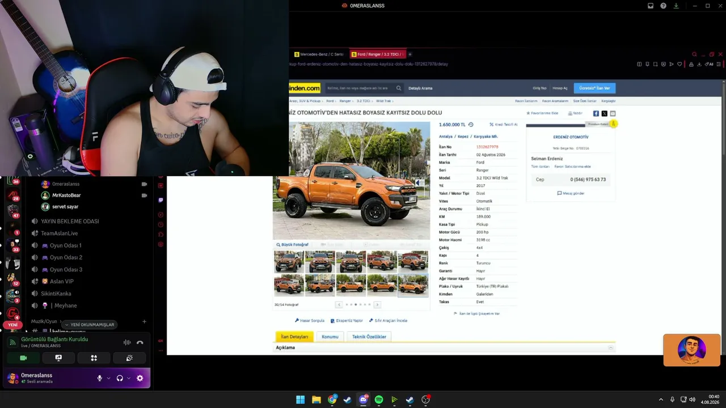
Task: Open the streaming app help icon
Action: pyautogui.click(x=663, y=6)
